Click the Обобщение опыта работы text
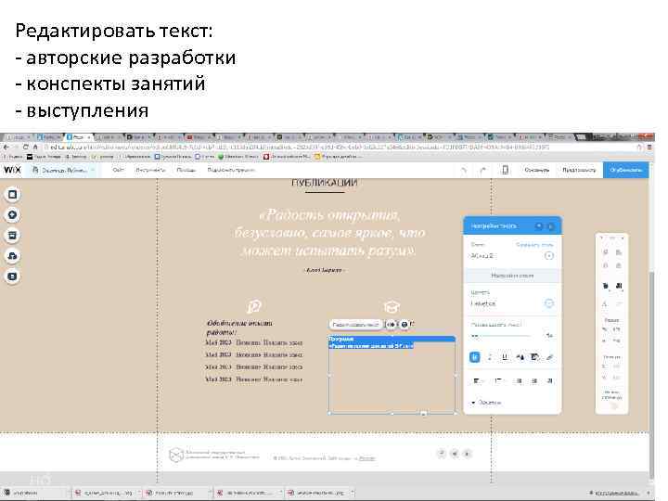Viewport: 668px width, 501px height. tap(239, 328)
